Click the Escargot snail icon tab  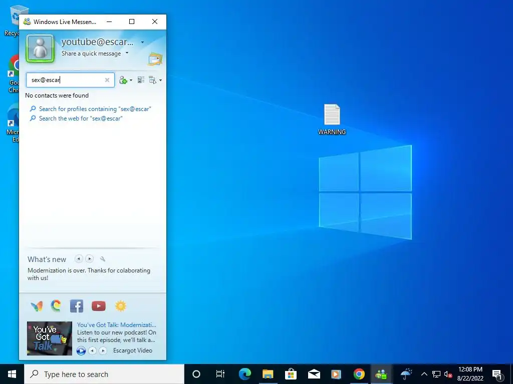pos(56,306)
